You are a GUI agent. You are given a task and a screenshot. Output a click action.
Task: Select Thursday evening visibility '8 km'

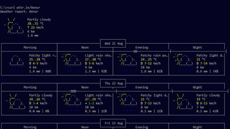click(145, 107)
